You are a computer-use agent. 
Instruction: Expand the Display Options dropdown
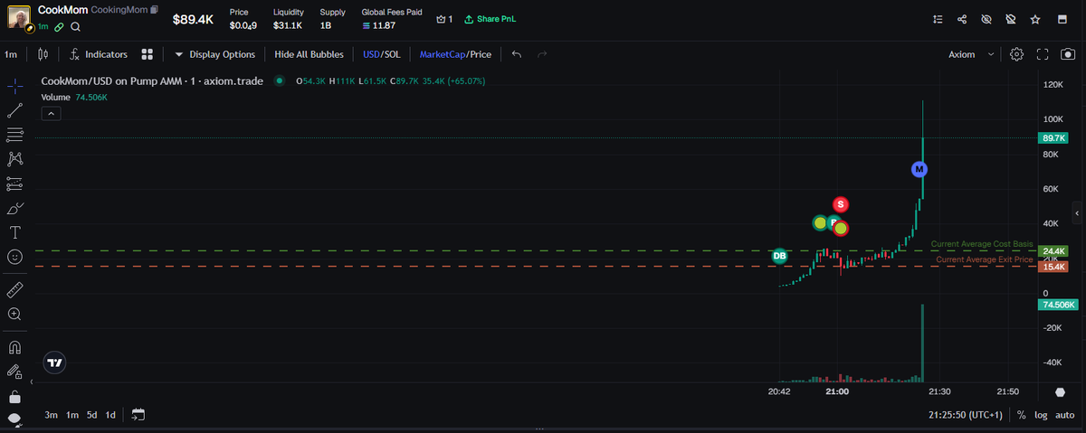point(215,54)
